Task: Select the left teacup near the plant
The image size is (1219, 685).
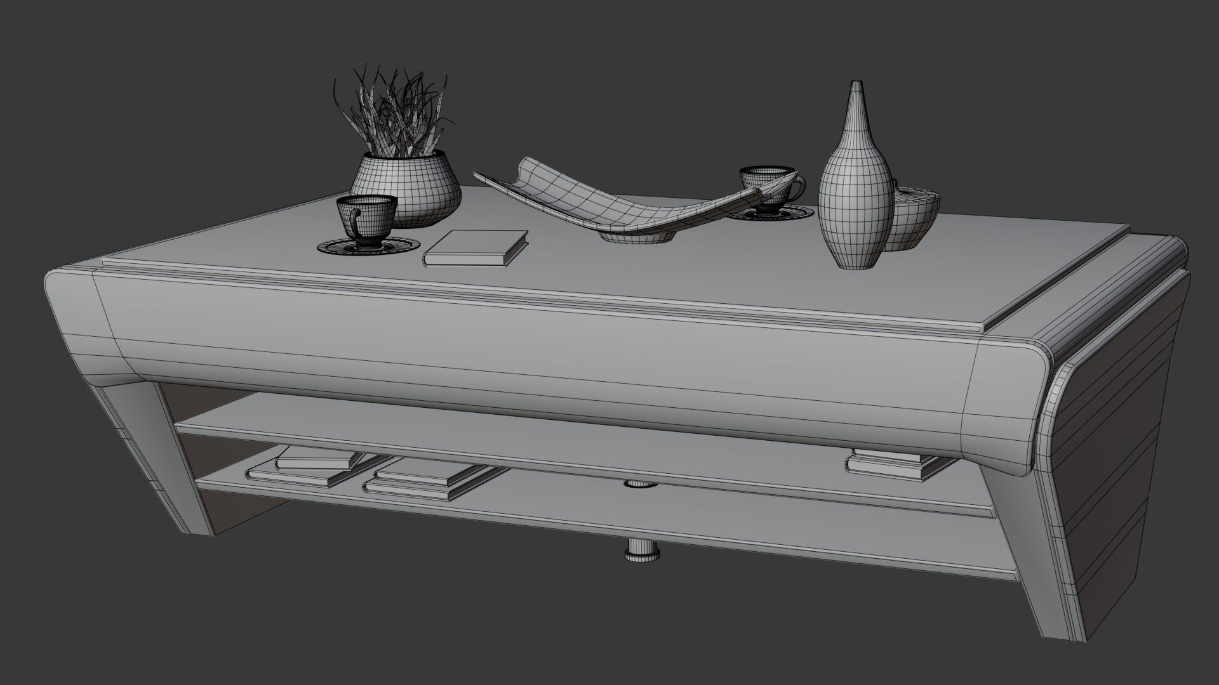Action: (x=366, y=221)
